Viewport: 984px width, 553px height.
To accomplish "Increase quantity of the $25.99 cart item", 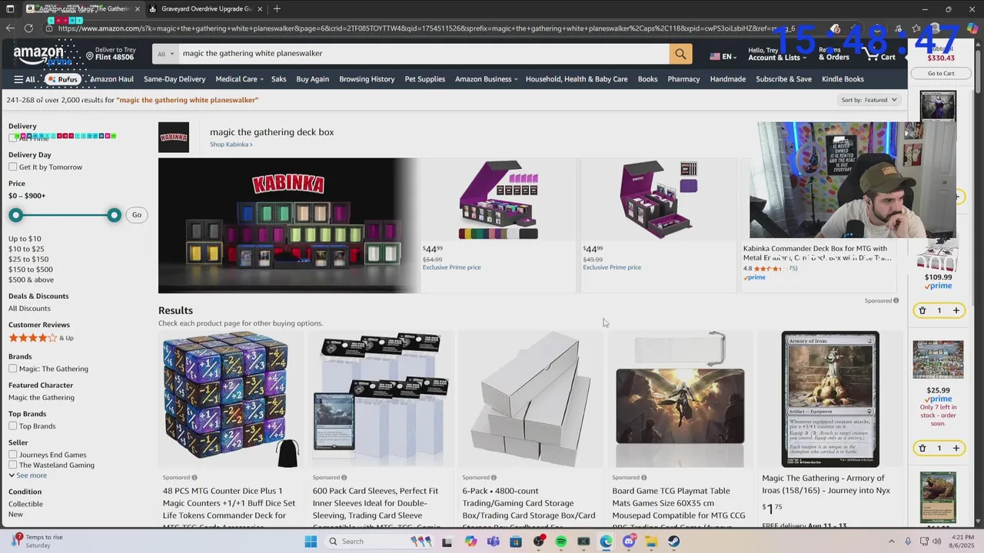I will coord(956,448).
